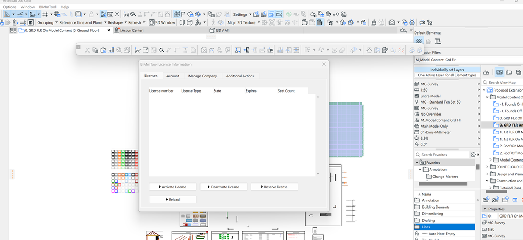The height and width of the screenshot is (240, 523).
Task: Select One Active Layer for all Element types
Action: coord(447,75)
